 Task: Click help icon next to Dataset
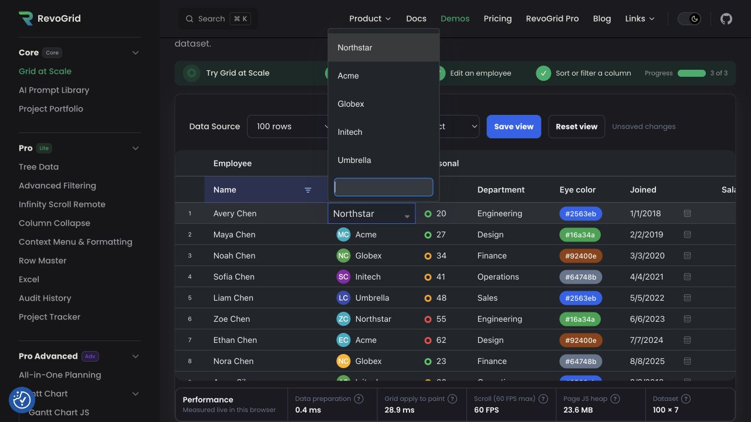[x=686, y=399]
